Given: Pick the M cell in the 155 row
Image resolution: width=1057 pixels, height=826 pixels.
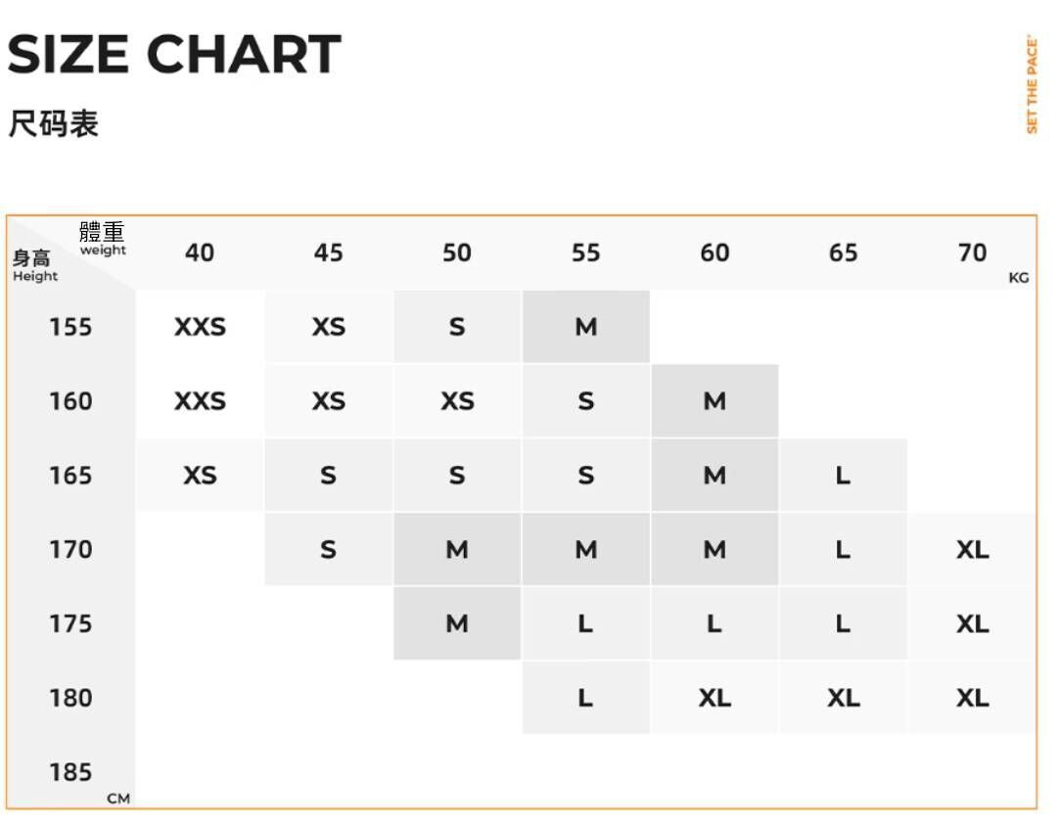Looking at the screenshot, I should pos(585,327).
